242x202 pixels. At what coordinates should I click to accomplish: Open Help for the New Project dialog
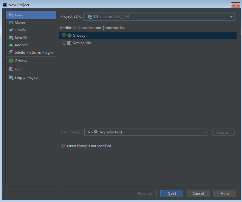pyautogui.click(x=225, y=193)
